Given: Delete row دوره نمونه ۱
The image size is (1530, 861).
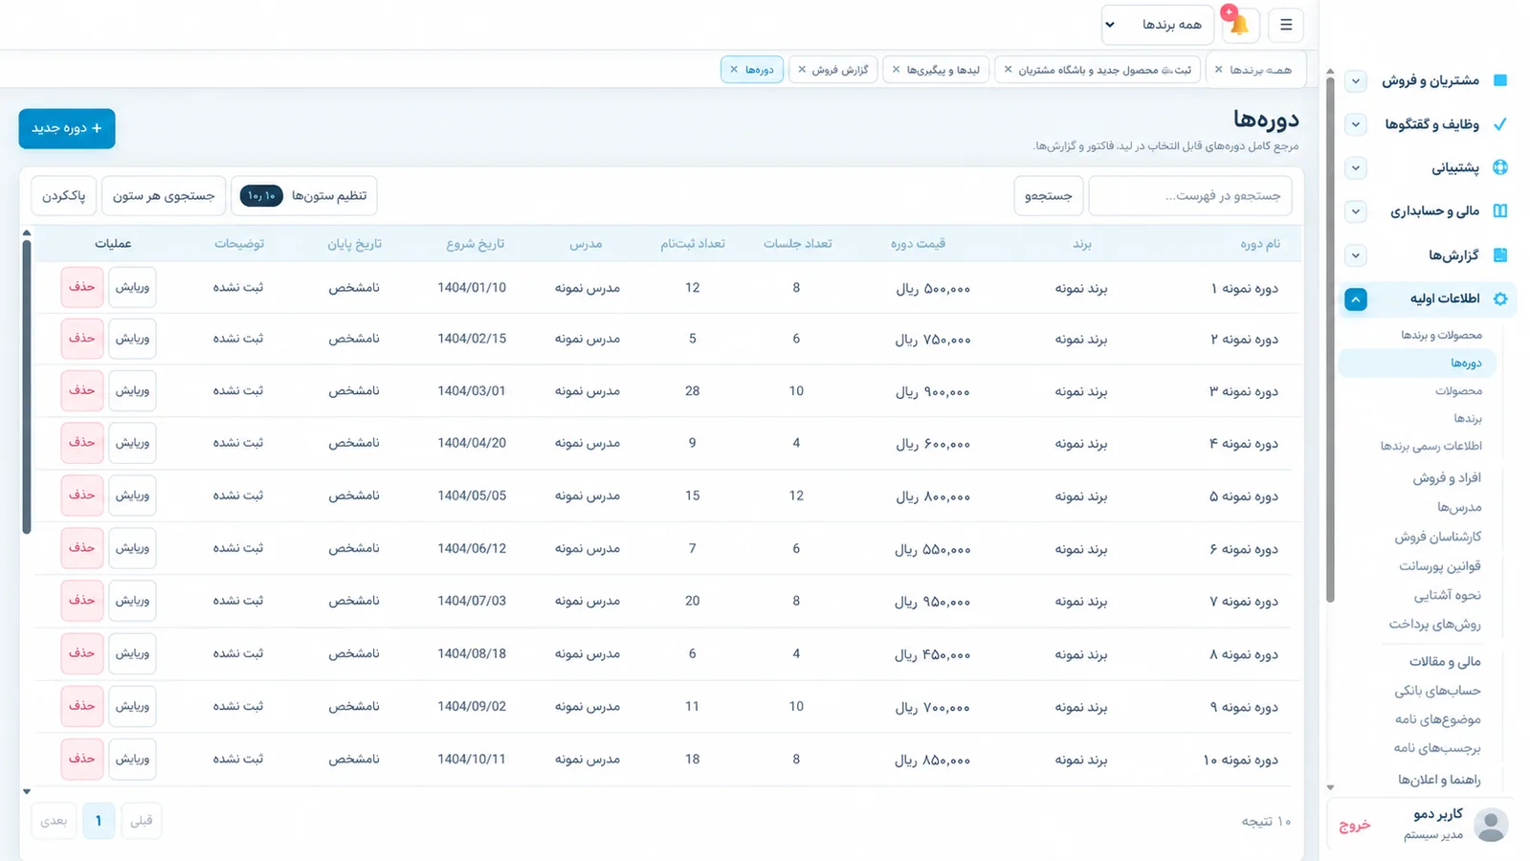Looking at the screenshot, I should tap(82, 287).
